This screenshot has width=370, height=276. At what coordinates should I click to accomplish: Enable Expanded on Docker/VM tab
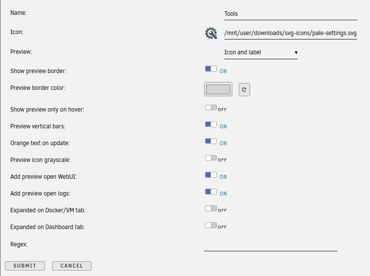[x=211, y=208]
